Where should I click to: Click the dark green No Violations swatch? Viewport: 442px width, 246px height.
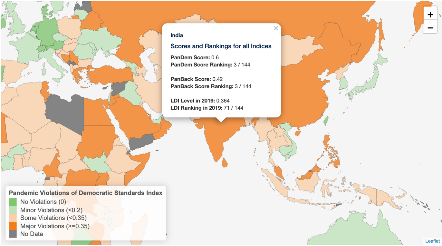click(13, 202)
